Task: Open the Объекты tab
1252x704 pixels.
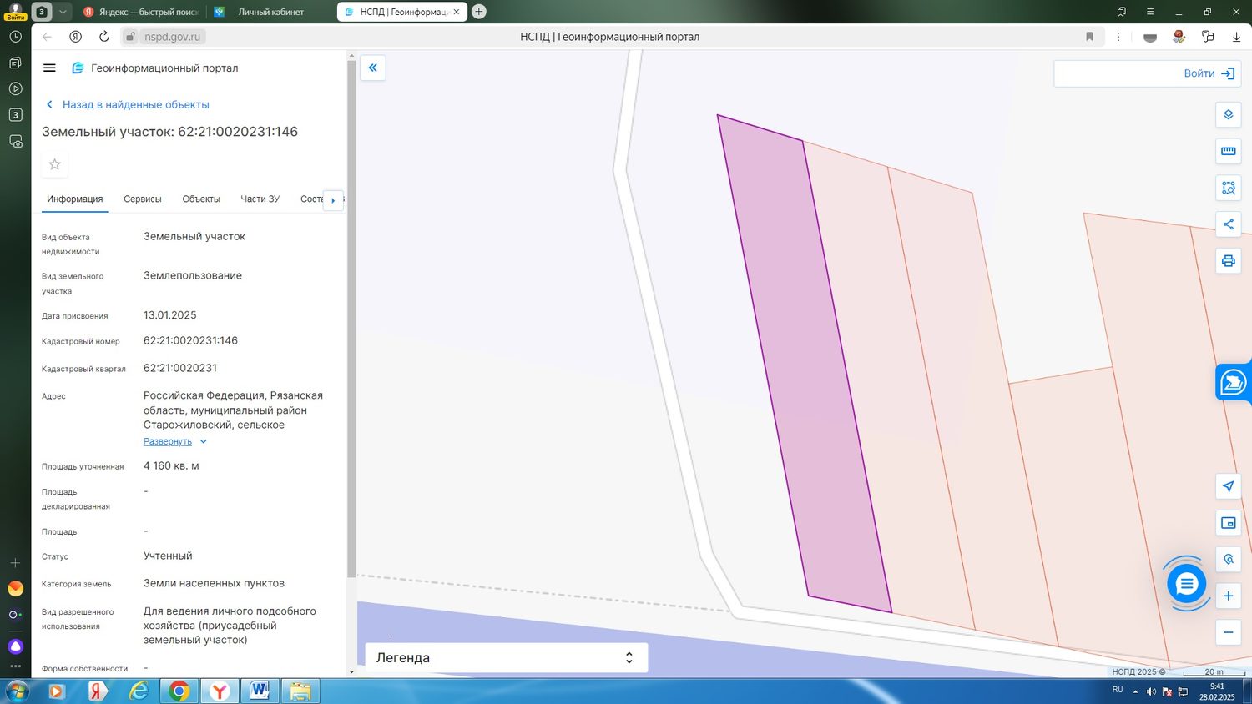Action: click(201, 199)
